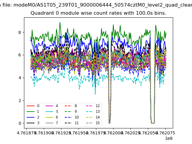Click the y-axis tick label 0
The height and width of the screenshot is (144, 192).
(20, 123)
